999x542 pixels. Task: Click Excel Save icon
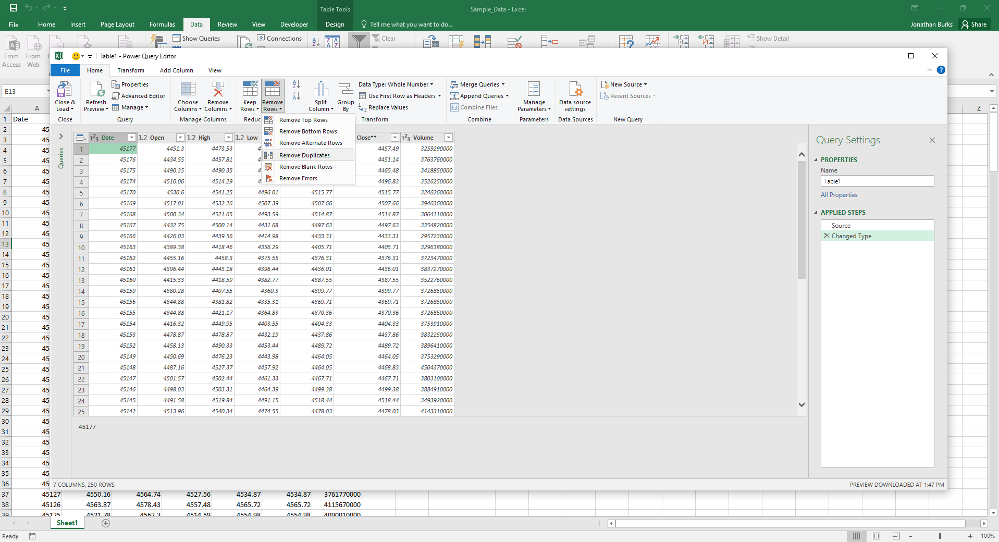tap(14, 8)
